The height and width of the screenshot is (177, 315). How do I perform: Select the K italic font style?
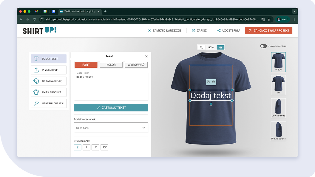[95, 147]
